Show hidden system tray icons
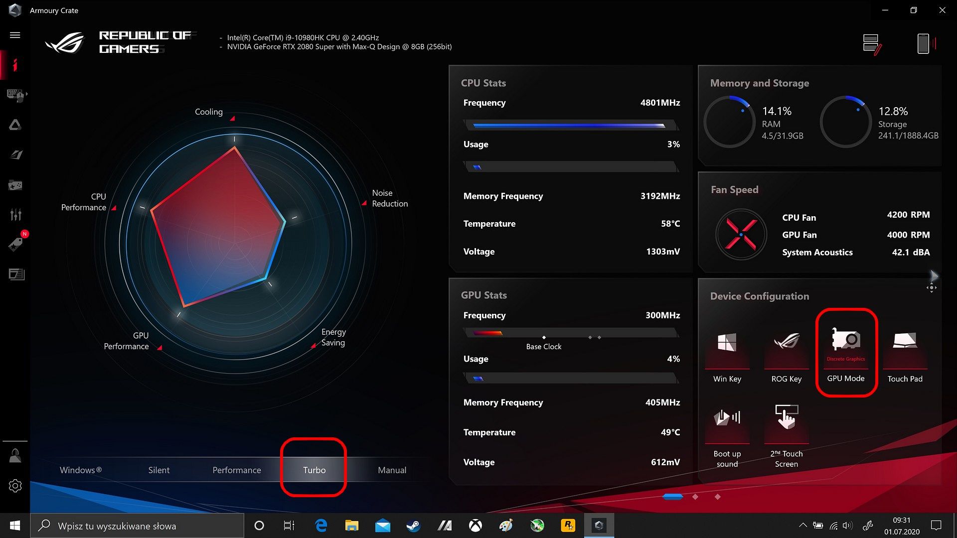This screenshot has width=957, height=538. point(802,525)
